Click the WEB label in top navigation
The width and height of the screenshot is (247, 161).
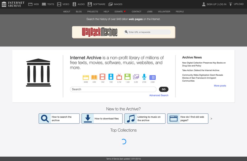click(36, 4)
